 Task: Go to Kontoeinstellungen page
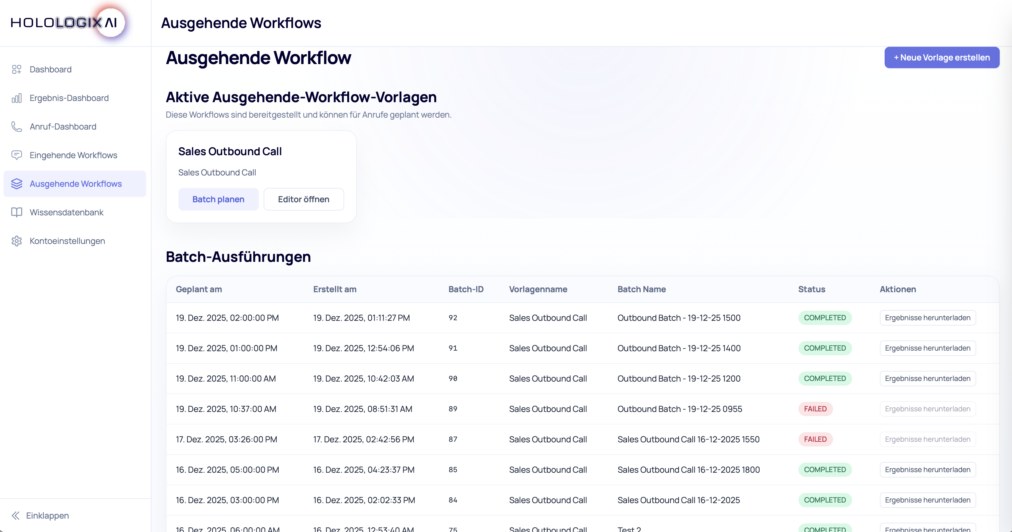click(67, 241)
